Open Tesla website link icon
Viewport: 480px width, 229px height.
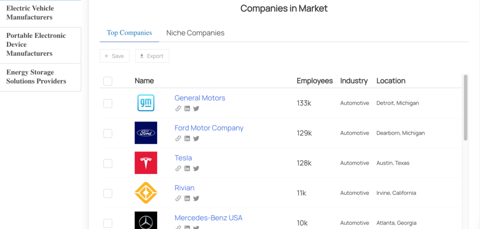pos(178,168)
